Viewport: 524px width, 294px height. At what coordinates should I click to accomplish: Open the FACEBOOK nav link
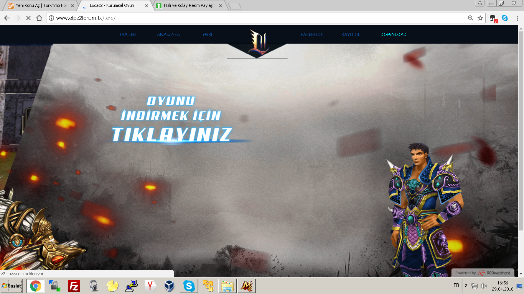[312, 34]
